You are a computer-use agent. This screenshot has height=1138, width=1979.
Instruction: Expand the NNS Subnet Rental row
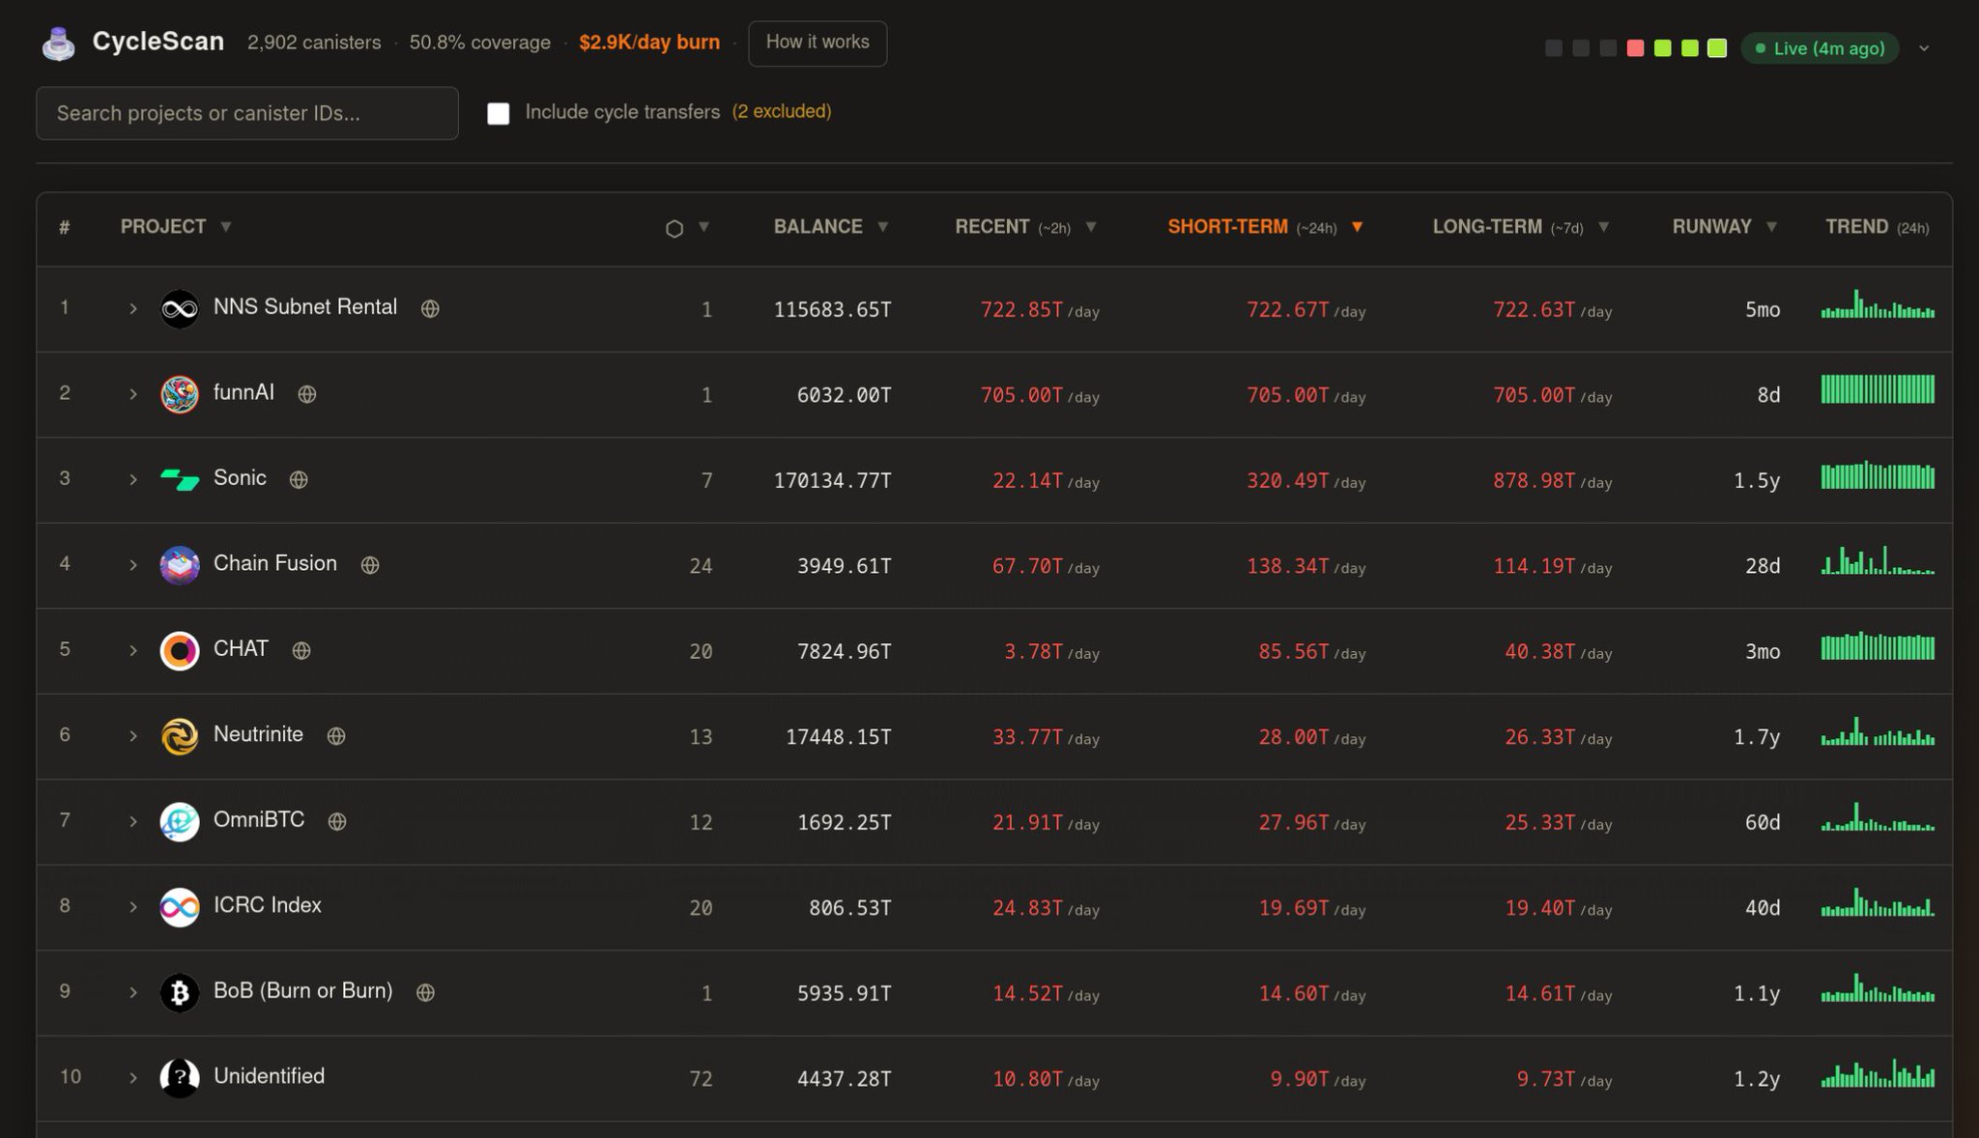point(133,309)
